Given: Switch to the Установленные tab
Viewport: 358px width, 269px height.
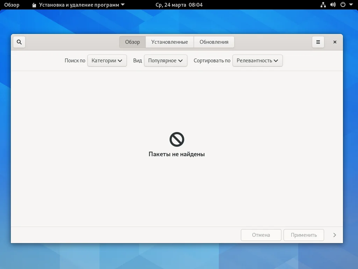Looking at the screenshot, I should [x=170, y=42].
